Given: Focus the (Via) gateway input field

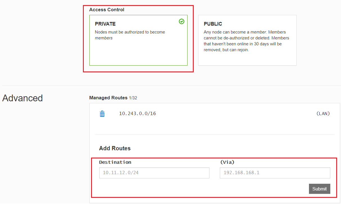Looking at the screenshot, I should click(275, 173).
